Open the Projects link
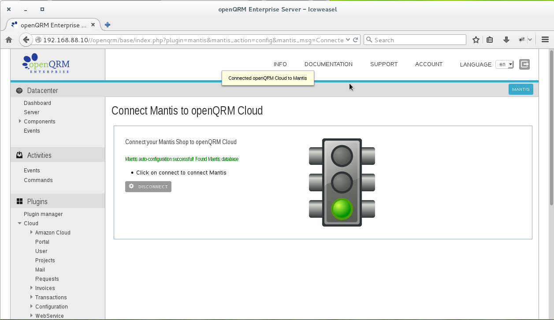Image resolution: width=554 pixels, height=320 pixels. point(45,260)
